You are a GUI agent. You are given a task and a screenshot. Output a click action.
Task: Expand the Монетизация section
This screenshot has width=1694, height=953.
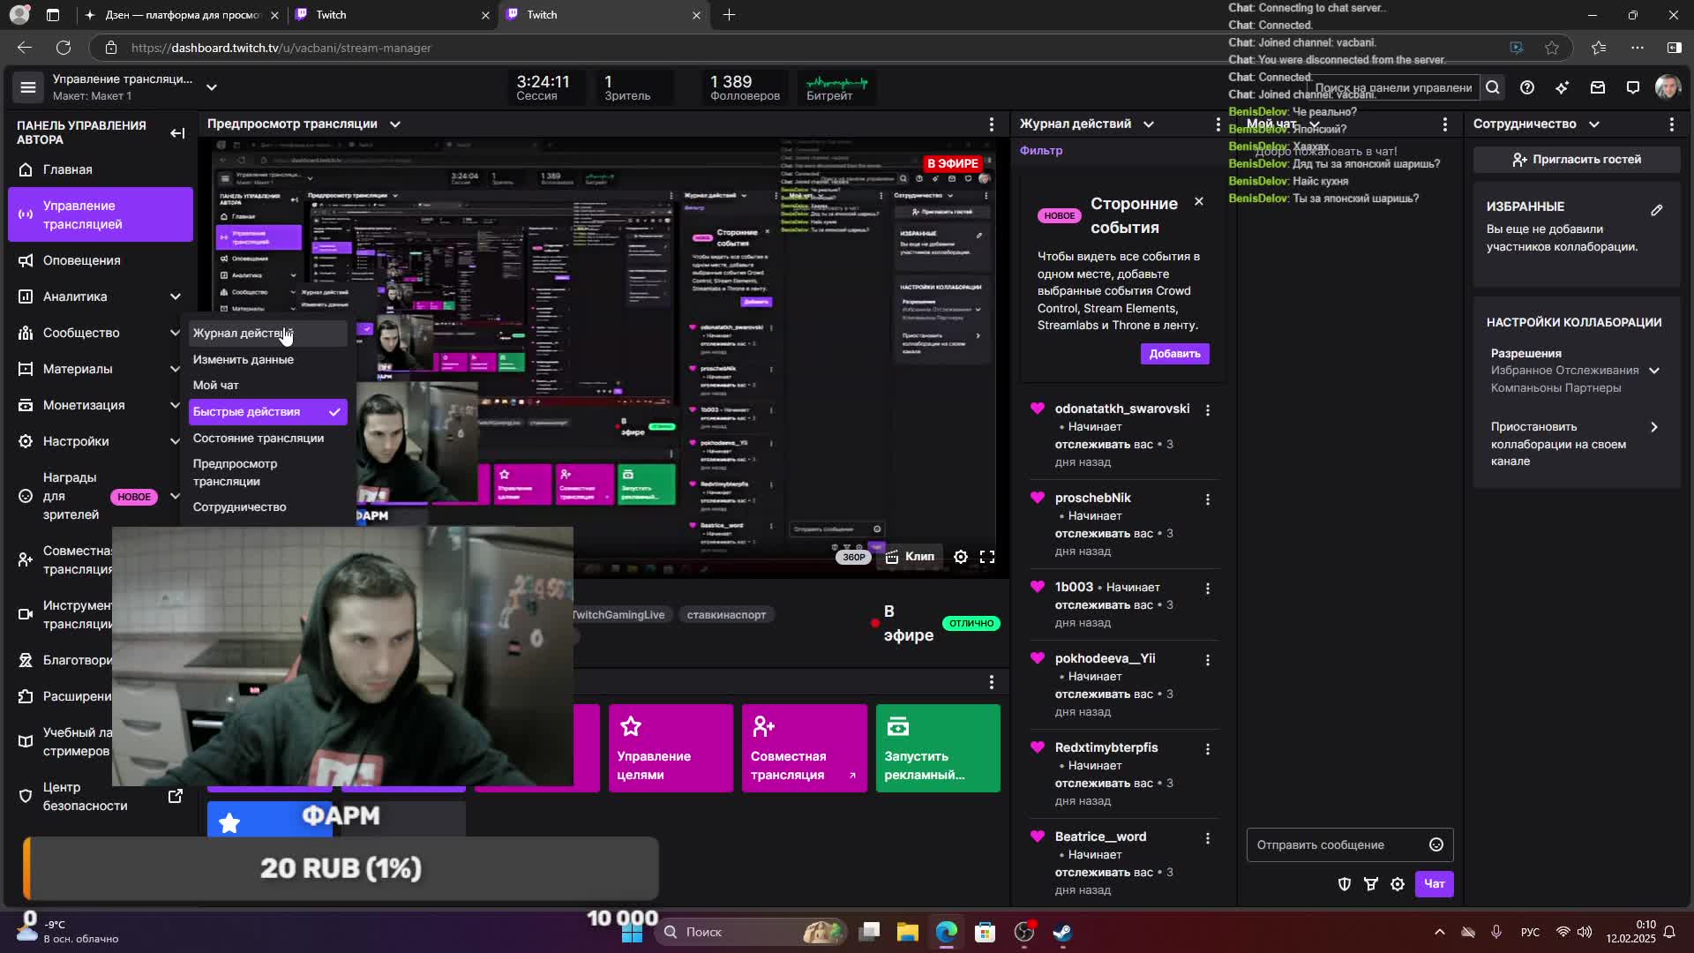tap(175, 405)
